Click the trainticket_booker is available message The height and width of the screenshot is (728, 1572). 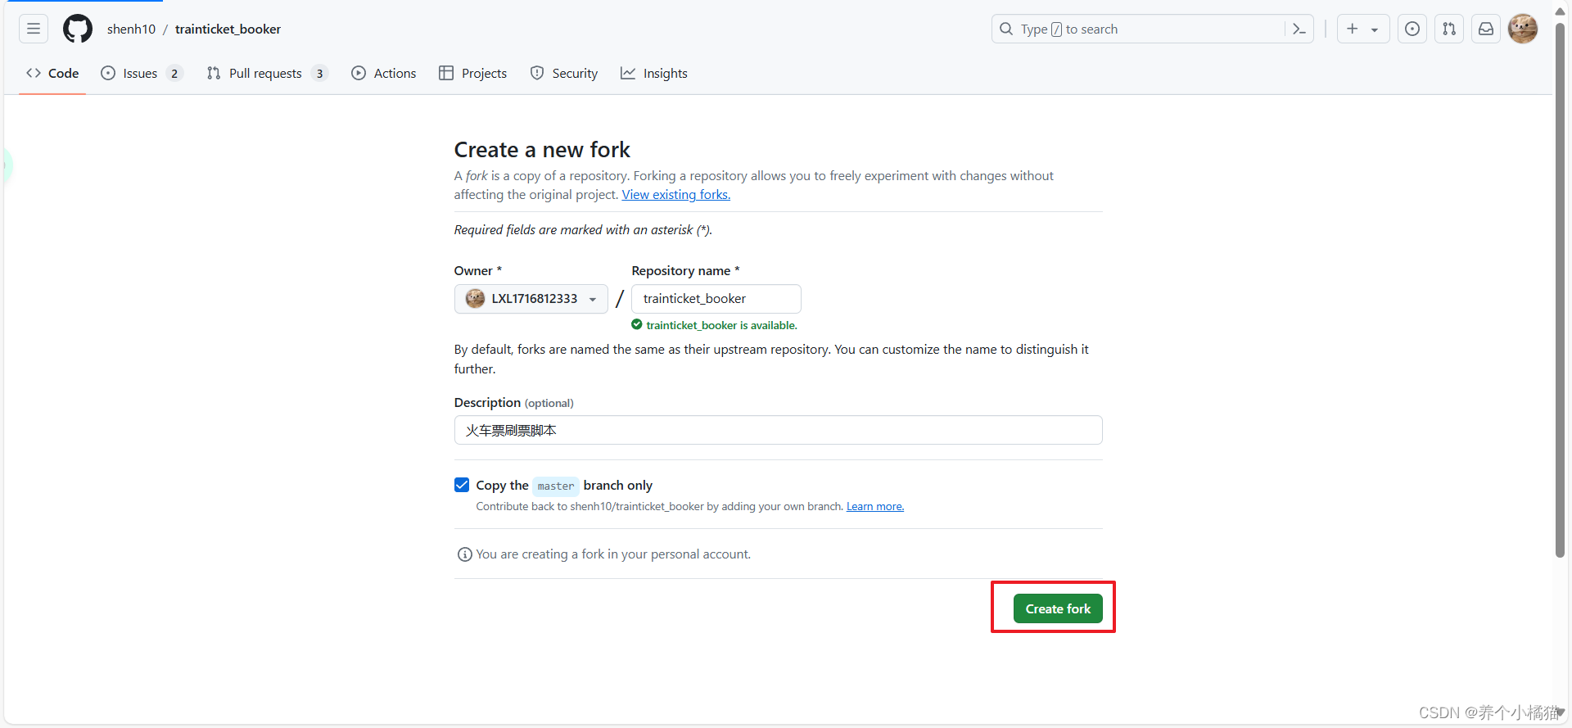[x=714, y=325]
